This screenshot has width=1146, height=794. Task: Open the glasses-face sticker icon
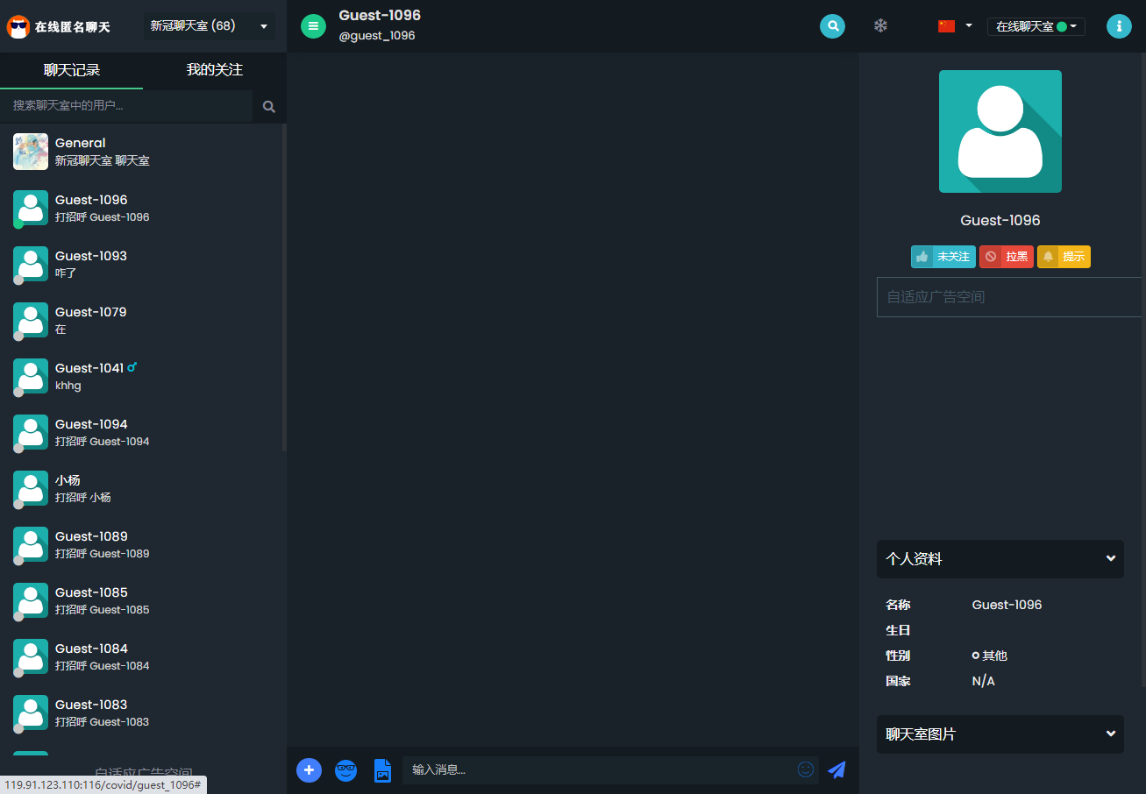tap(346, 770)
